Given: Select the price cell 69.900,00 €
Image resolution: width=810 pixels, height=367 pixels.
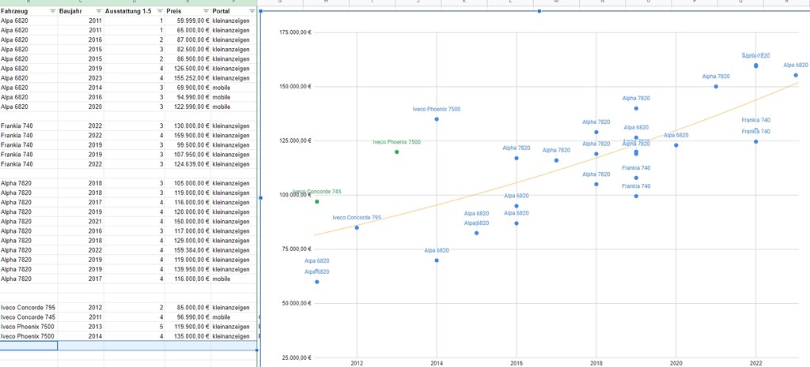Looking at the screenshot, I should (188, 88).
